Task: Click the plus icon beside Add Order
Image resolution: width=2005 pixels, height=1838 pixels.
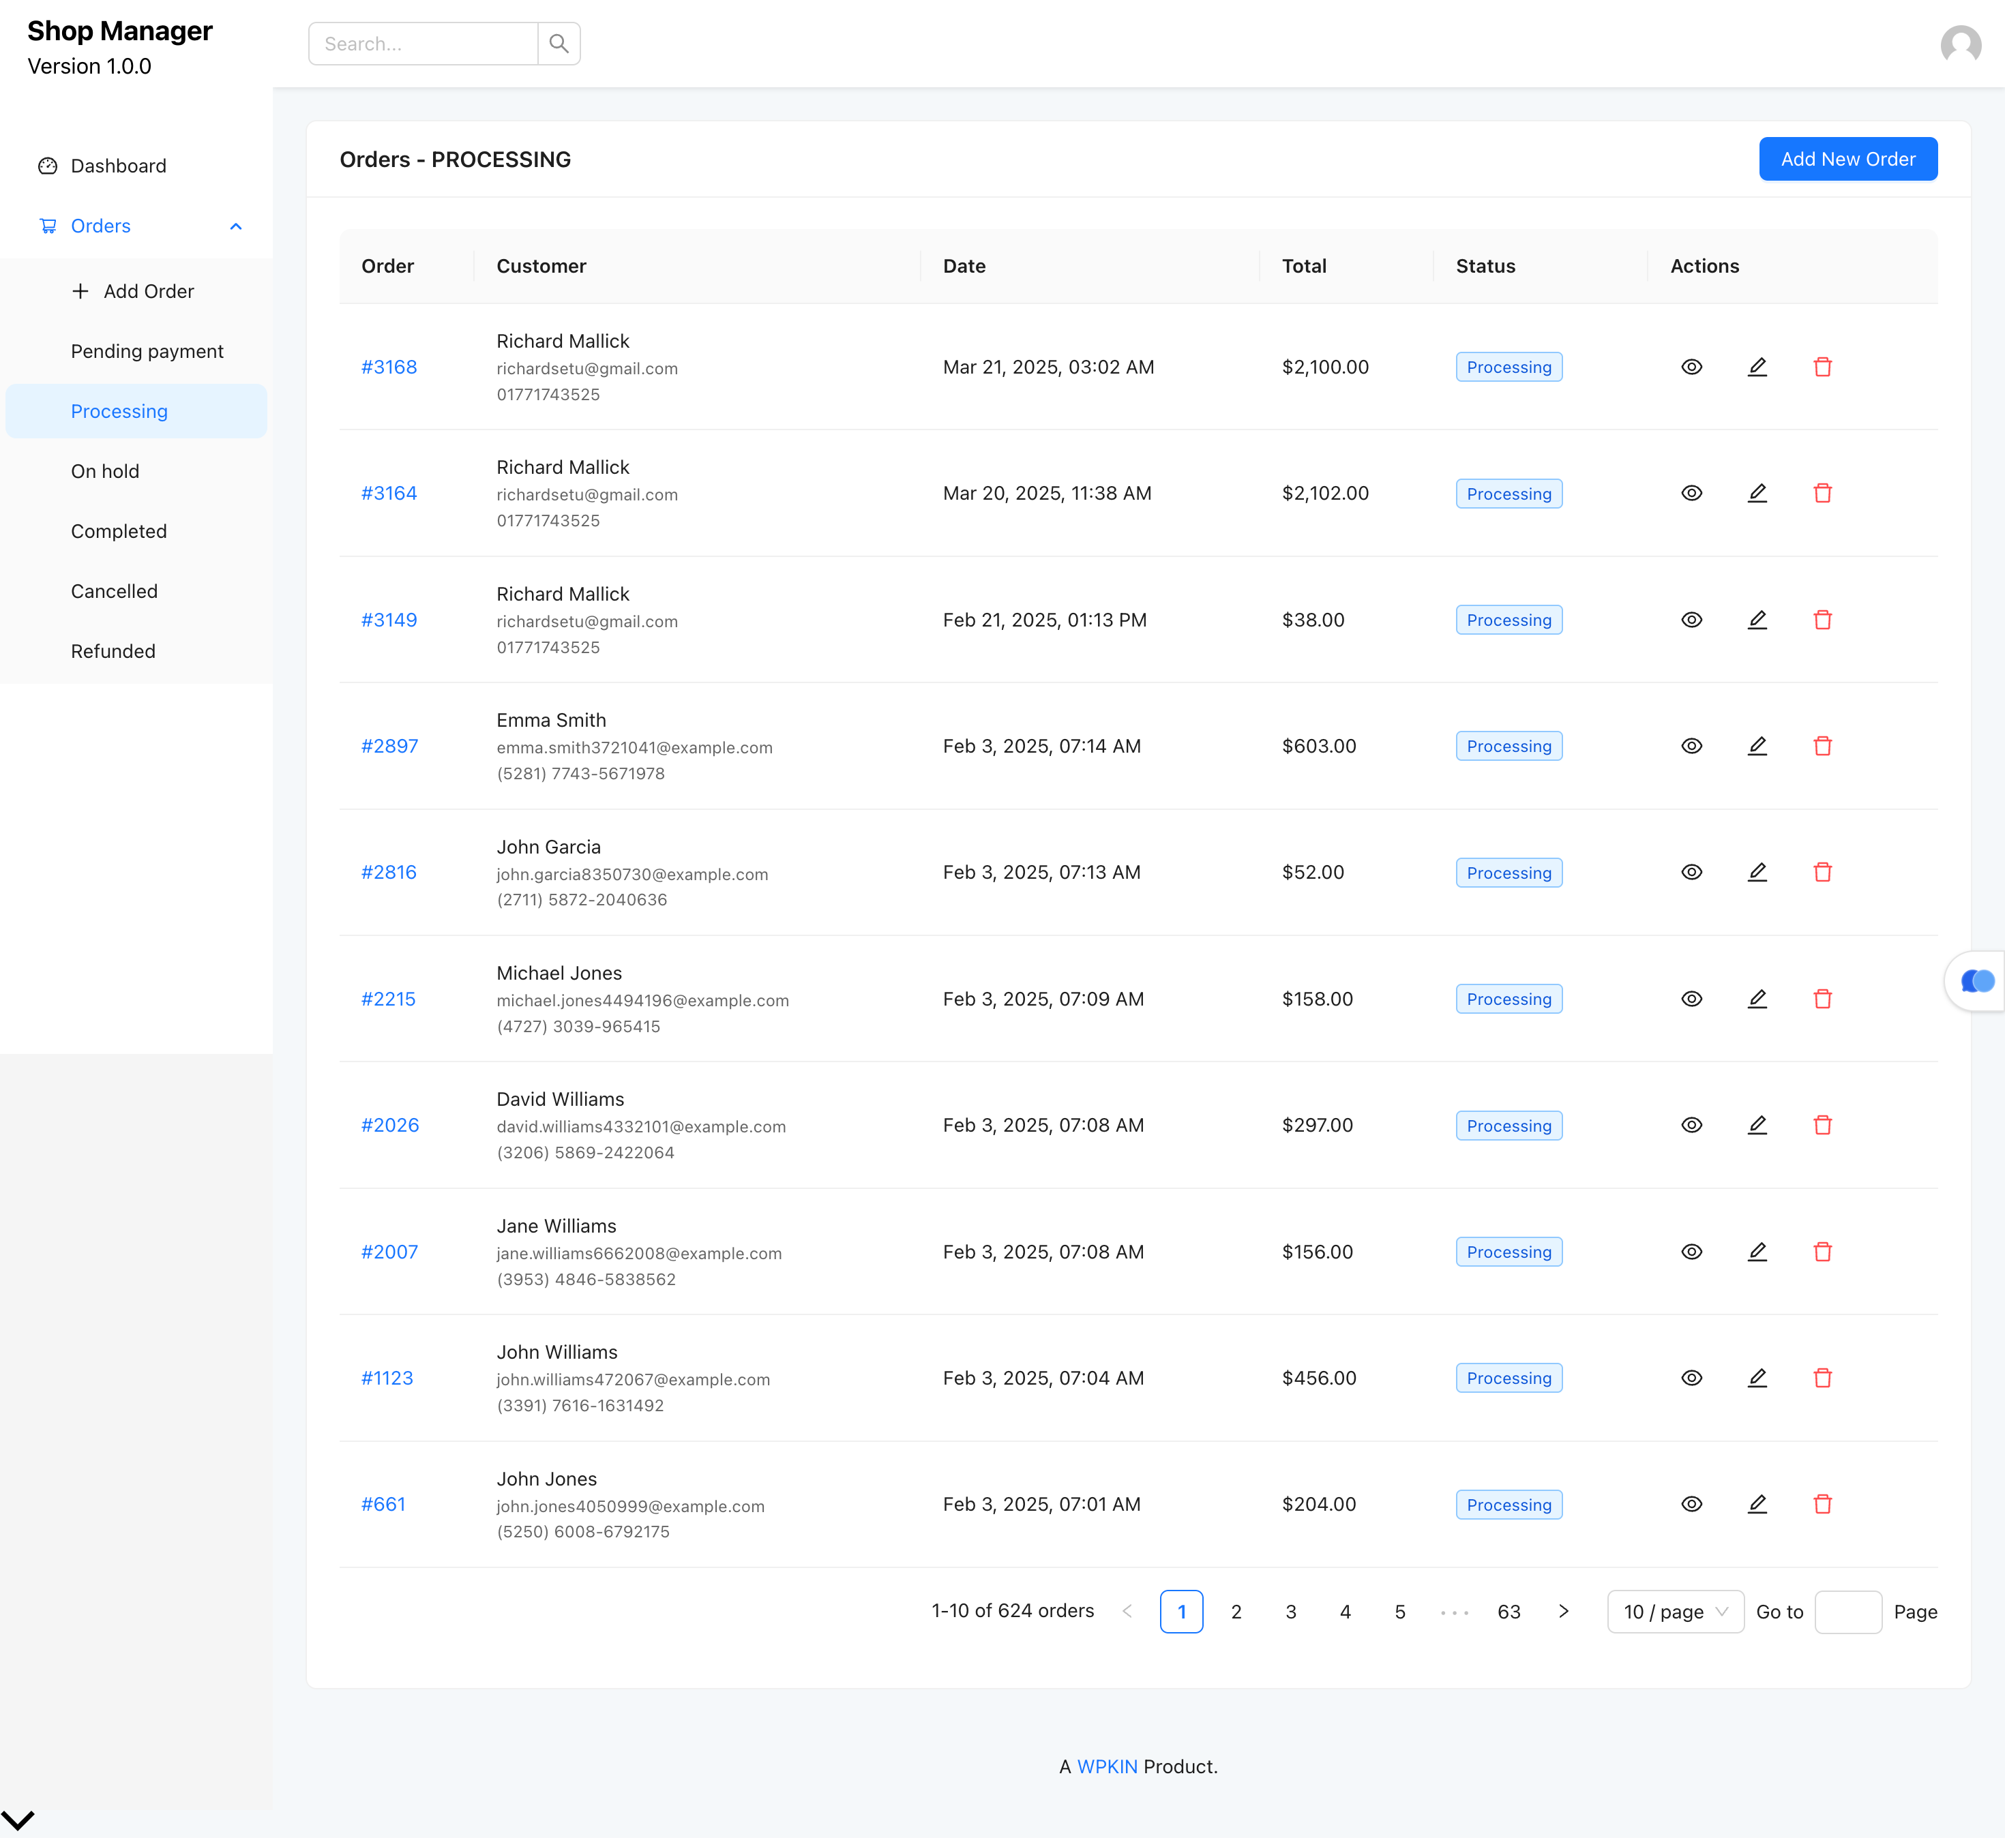Action: pos(80,291)
